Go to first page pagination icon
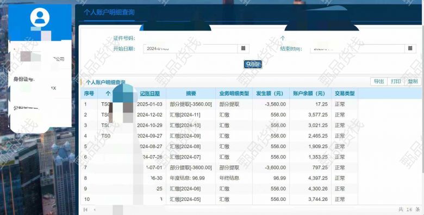This screenshot has width=424, height=215. pos(85,210)
